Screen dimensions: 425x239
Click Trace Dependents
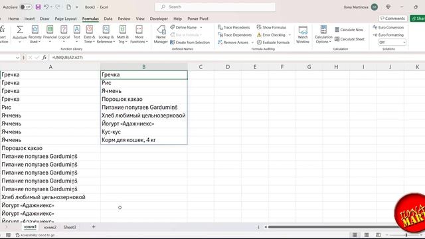point(234,35)
